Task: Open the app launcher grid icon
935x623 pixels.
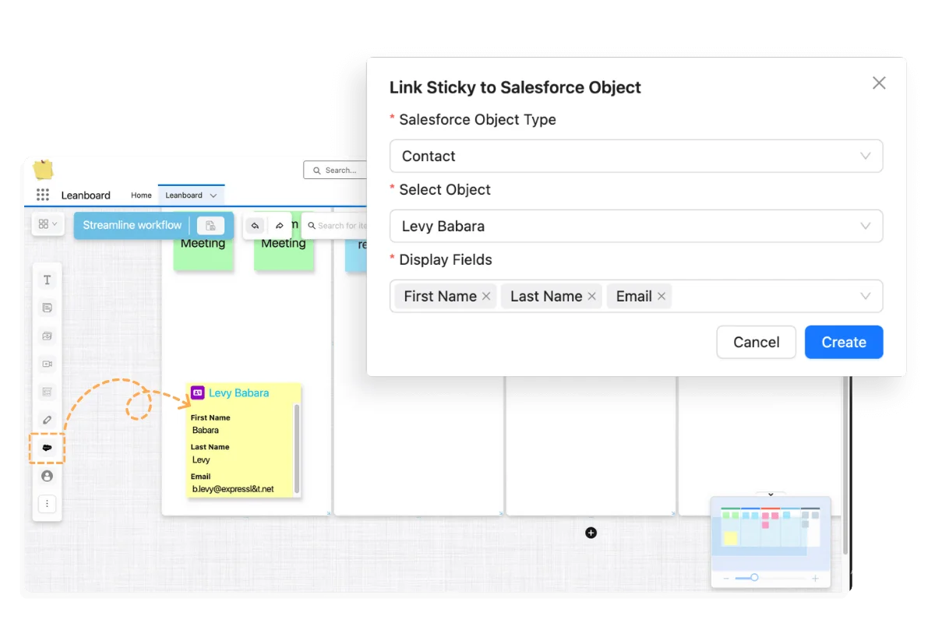Action: coord(43,195)
